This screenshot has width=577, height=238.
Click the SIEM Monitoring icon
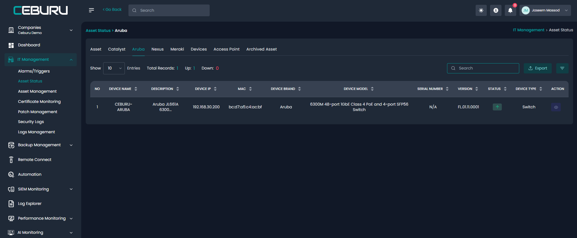tap(11, 189)
